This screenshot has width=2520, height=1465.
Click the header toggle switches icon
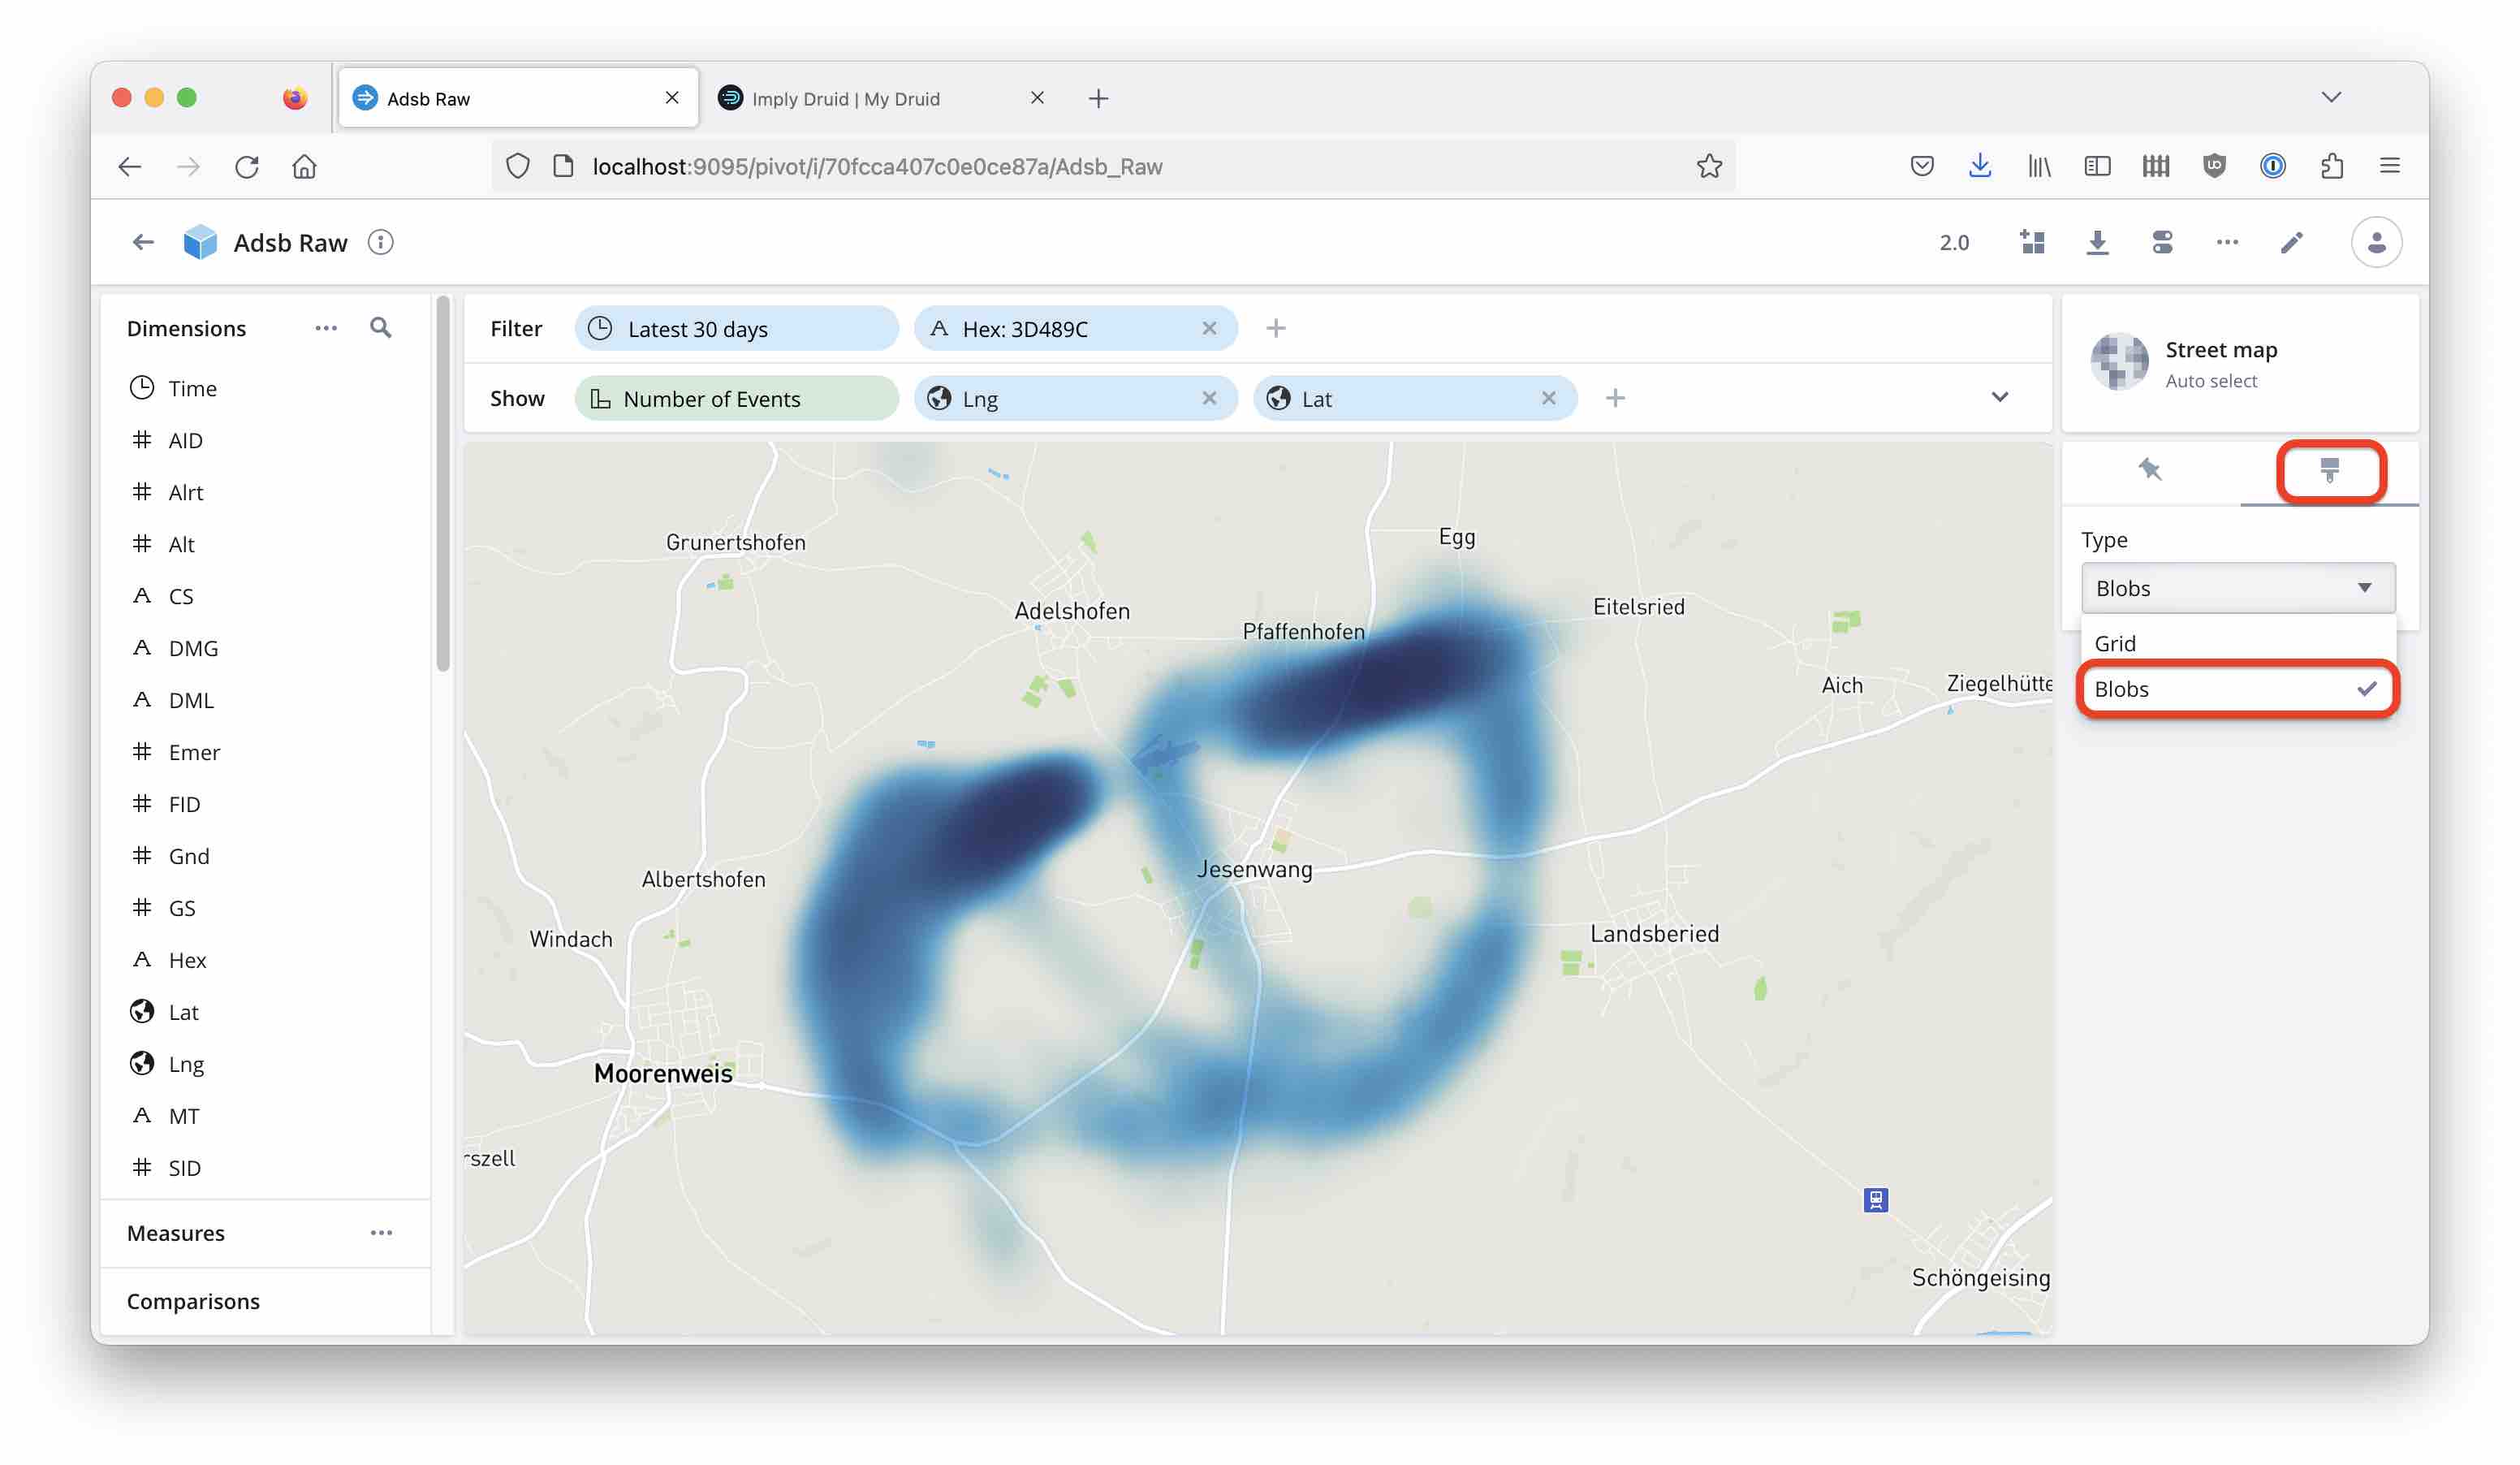pyautogui.click(x=2162, y=242)
